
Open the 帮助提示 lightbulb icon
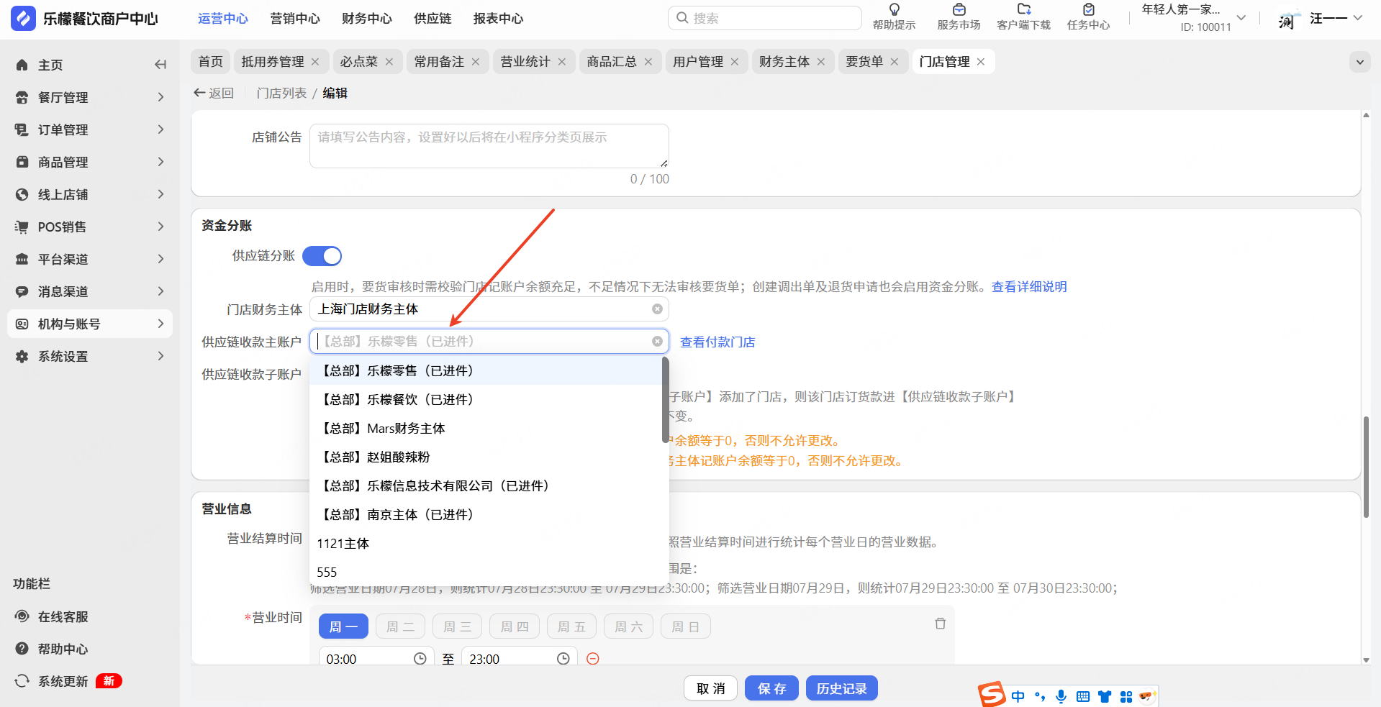click(895, 10)
